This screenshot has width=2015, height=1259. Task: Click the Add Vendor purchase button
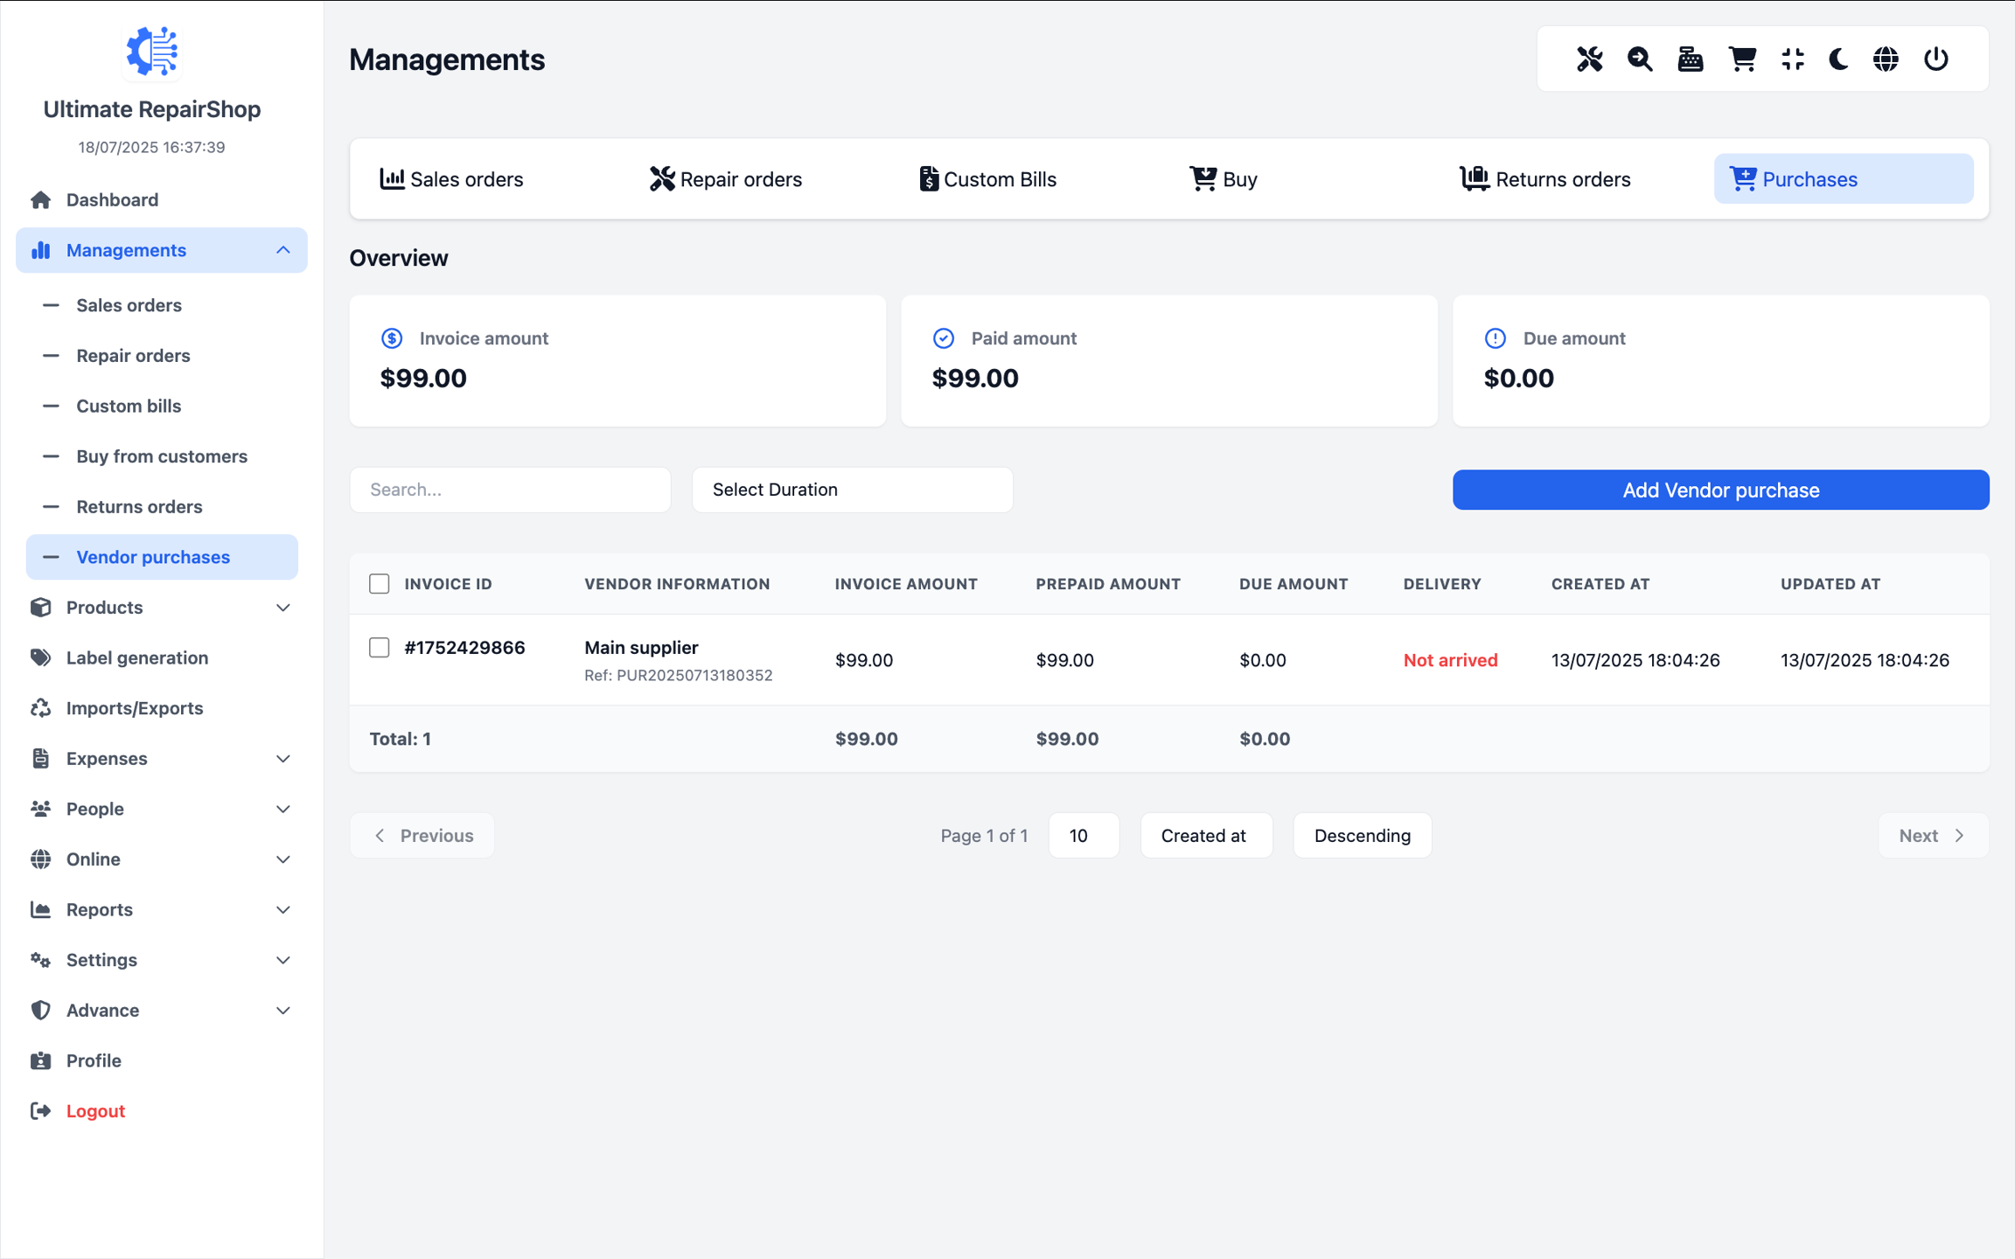[x=1720, y=490]
